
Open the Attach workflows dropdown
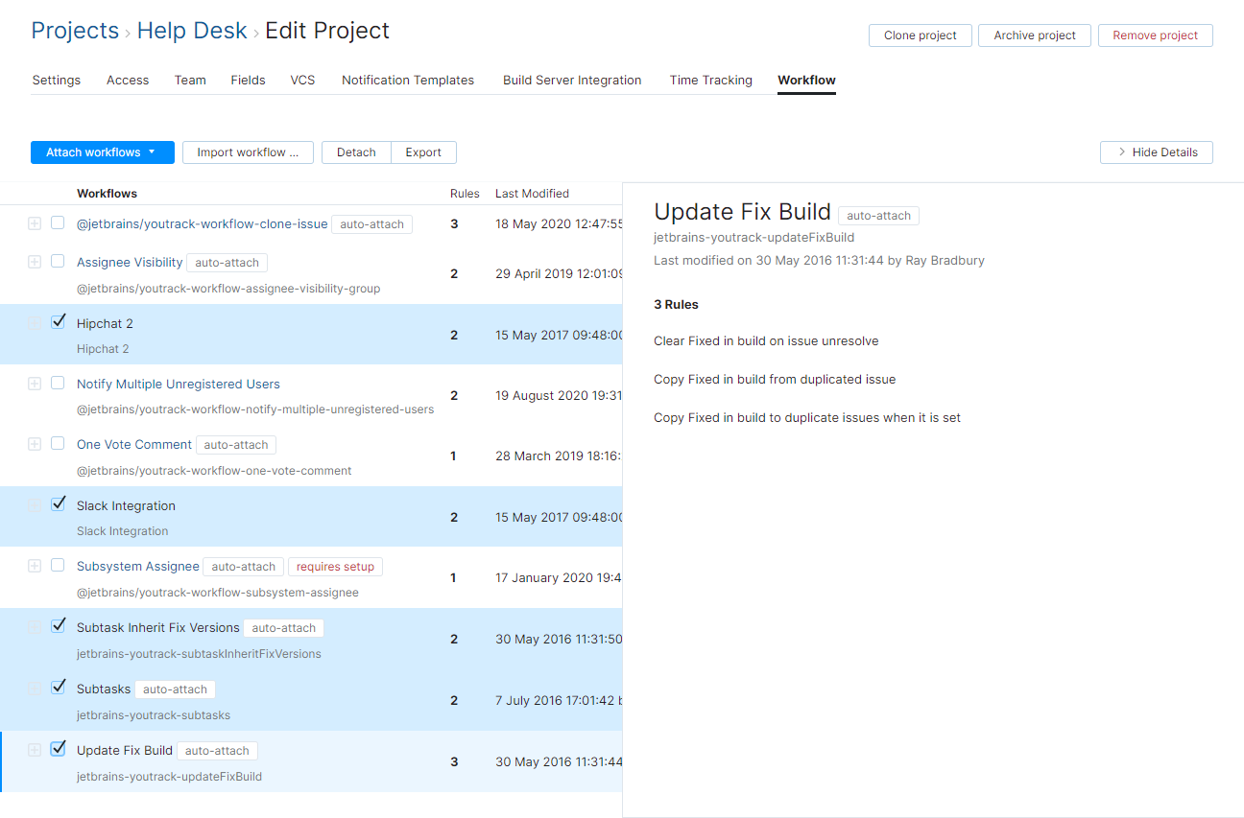click(x=102, y=152)
